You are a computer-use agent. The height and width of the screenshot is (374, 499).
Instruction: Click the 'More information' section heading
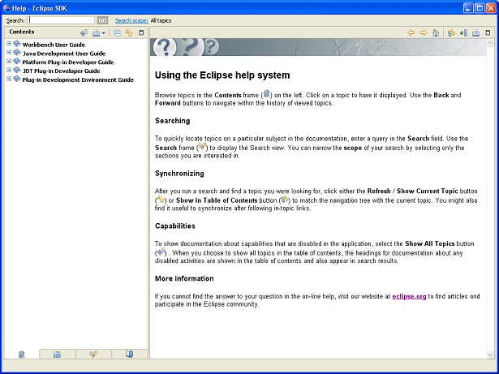click(x=184, y=278)
